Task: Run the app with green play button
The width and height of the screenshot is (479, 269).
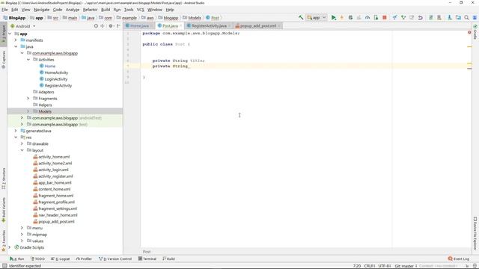Action: point(334,18)
